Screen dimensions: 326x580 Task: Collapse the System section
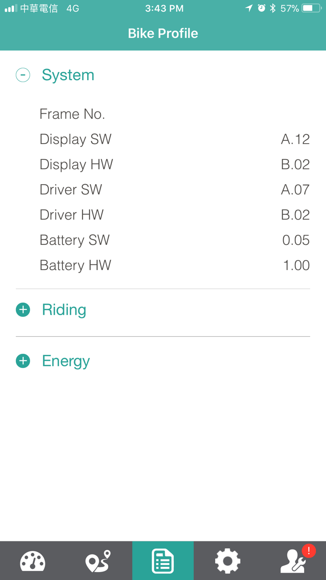click(23, 75)
